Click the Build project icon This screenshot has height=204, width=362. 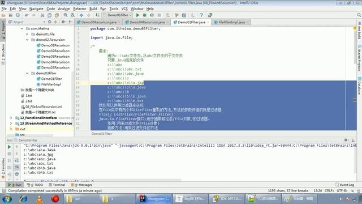tap(97, 15)
